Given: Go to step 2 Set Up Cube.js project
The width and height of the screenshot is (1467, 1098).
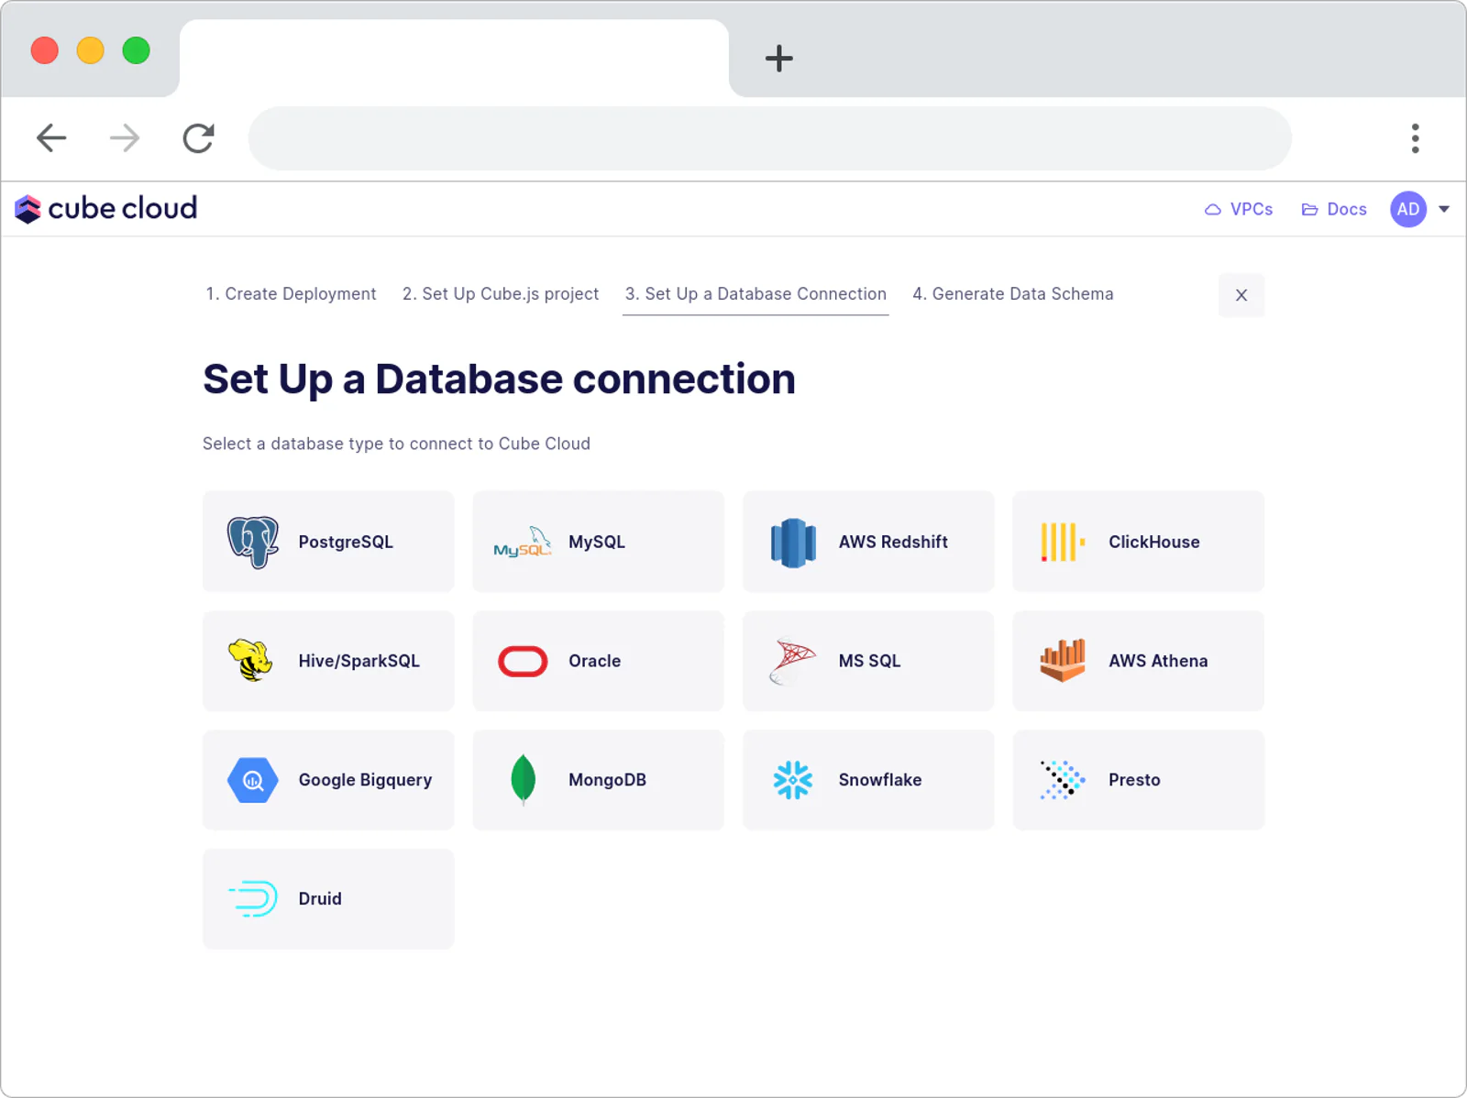Looking at the screenshot, I should (x=501, y=294).
